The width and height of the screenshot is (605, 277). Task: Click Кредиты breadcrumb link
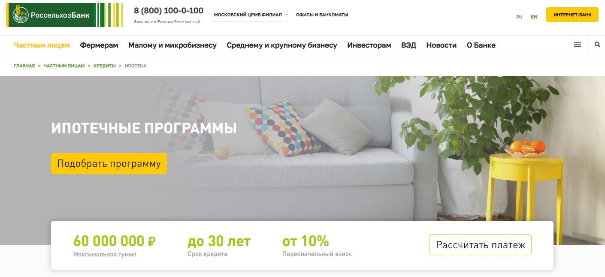pyautogui.click(x=105, y=66)
